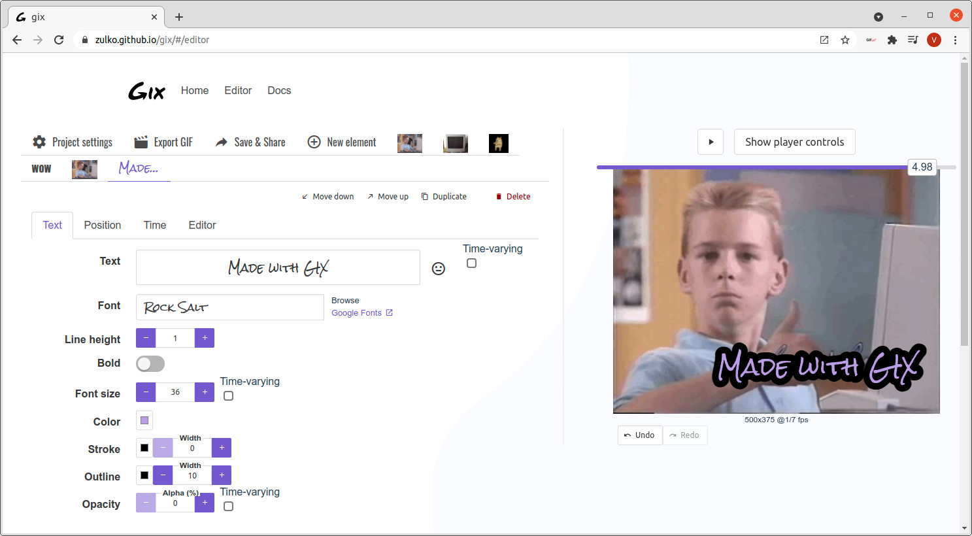Toggle the Bold switch
Image resolution: width=972 pixels, height=536 pixels.
pyautogui.click(x=150, y=364)
